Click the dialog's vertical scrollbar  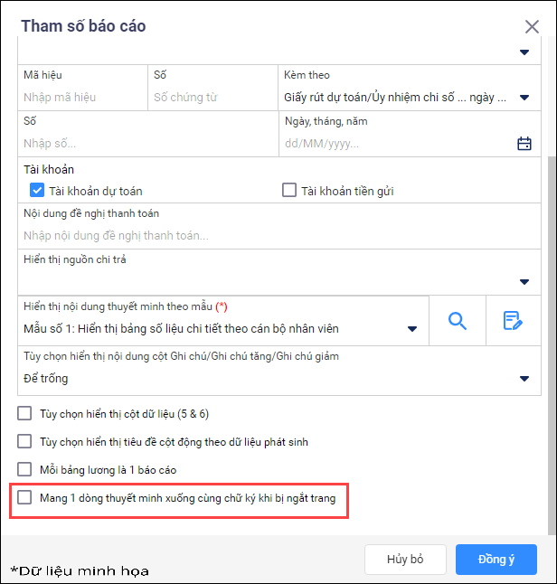[x=552, y=345]
